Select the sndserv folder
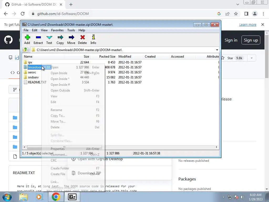Image resolution: width=269 pixels, height=202 pixels. [33, 77]
